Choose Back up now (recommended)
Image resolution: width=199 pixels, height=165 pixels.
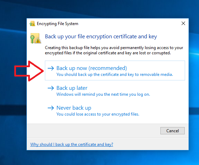(115, 71)
